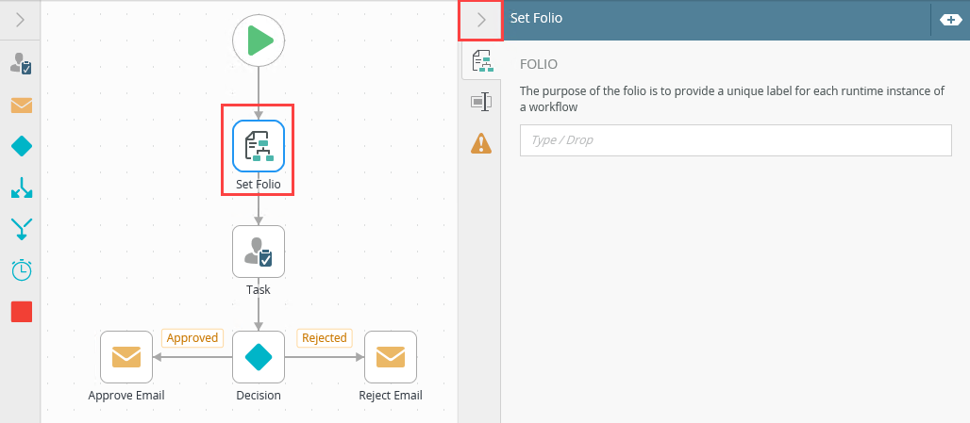Click the Approve Email label
970x423 pixels.
[x=126, y=396]
